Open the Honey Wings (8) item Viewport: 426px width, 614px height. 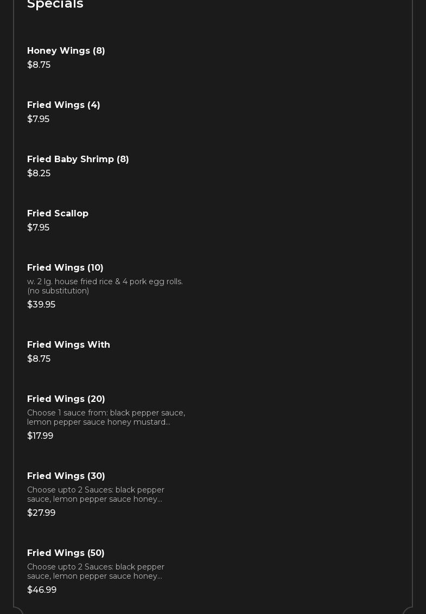tap(66, 51)
